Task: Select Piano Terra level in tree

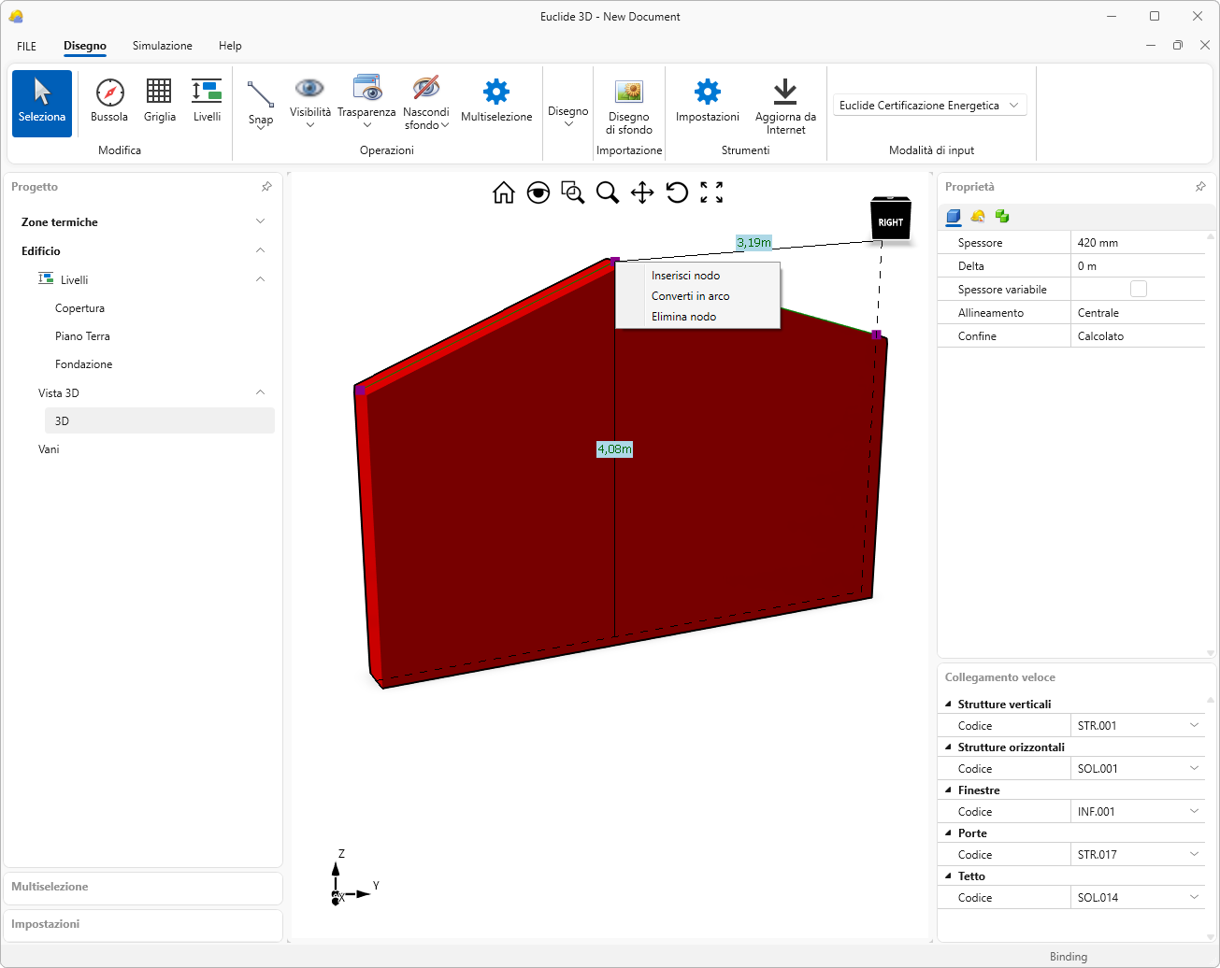Action: coord(82,336)
